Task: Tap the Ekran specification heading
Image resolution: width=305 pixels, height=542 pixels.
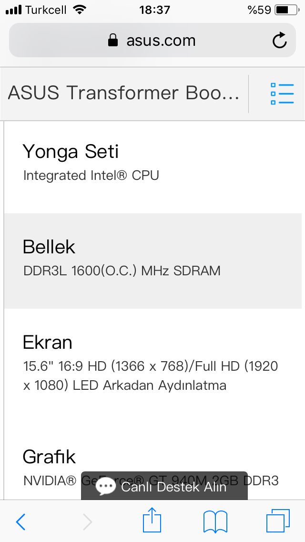Action: click(48, 343)
